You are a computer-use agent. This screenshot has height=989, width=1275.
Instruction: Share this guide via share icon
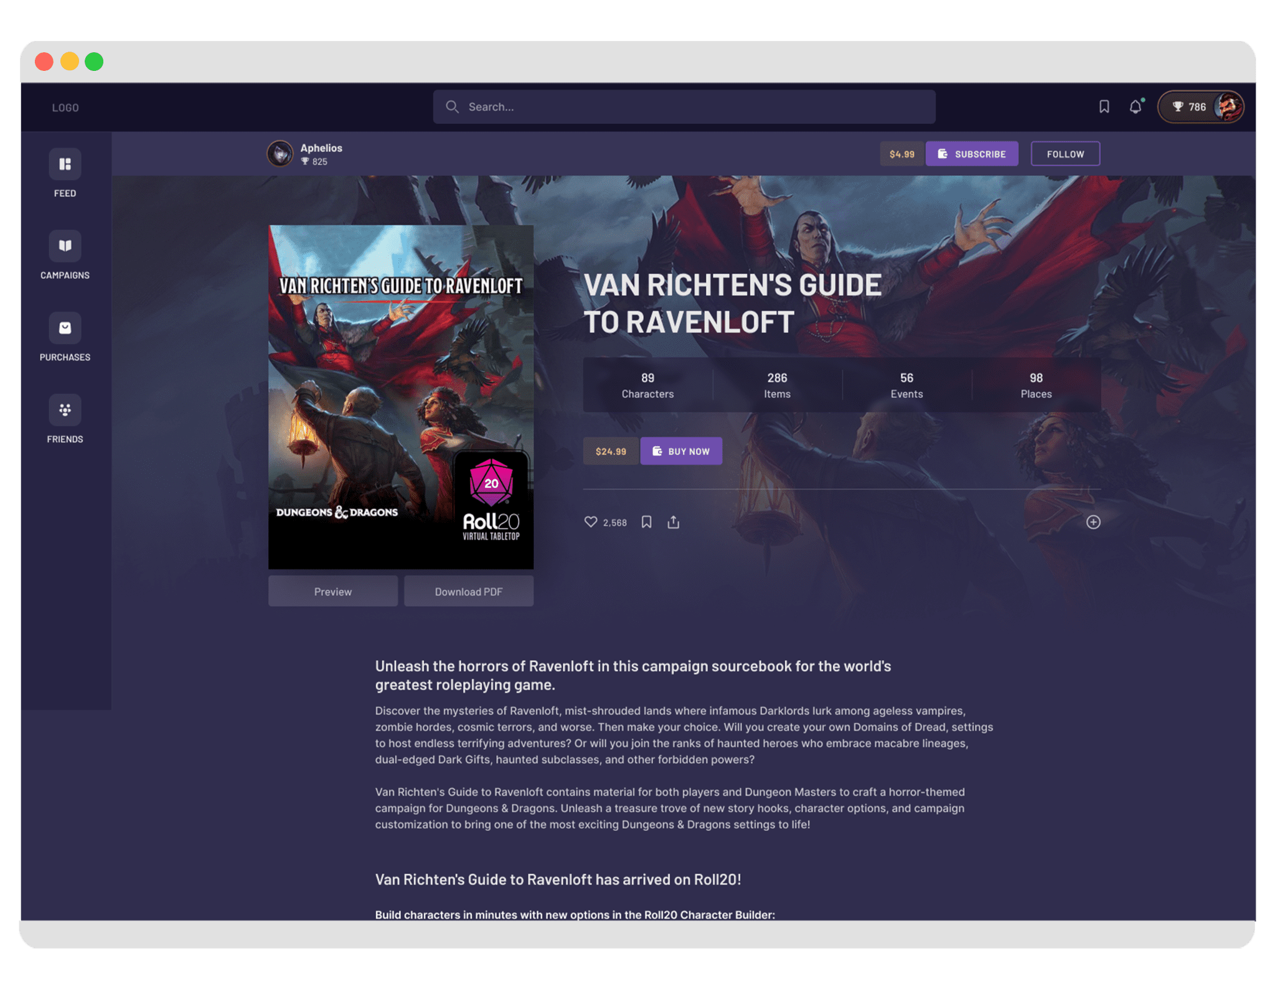(x=674, y=522)
